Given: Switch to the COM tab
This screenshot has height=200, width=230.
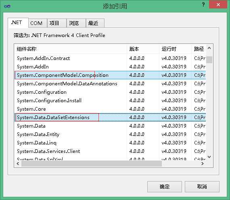Looking at the screenshot, I should 38,23.
